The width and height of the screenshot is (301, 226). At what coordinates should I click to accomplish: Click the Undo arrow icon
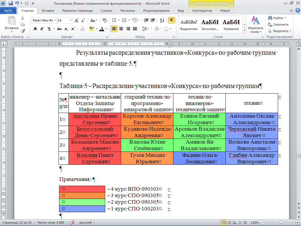tap(17, 3)
